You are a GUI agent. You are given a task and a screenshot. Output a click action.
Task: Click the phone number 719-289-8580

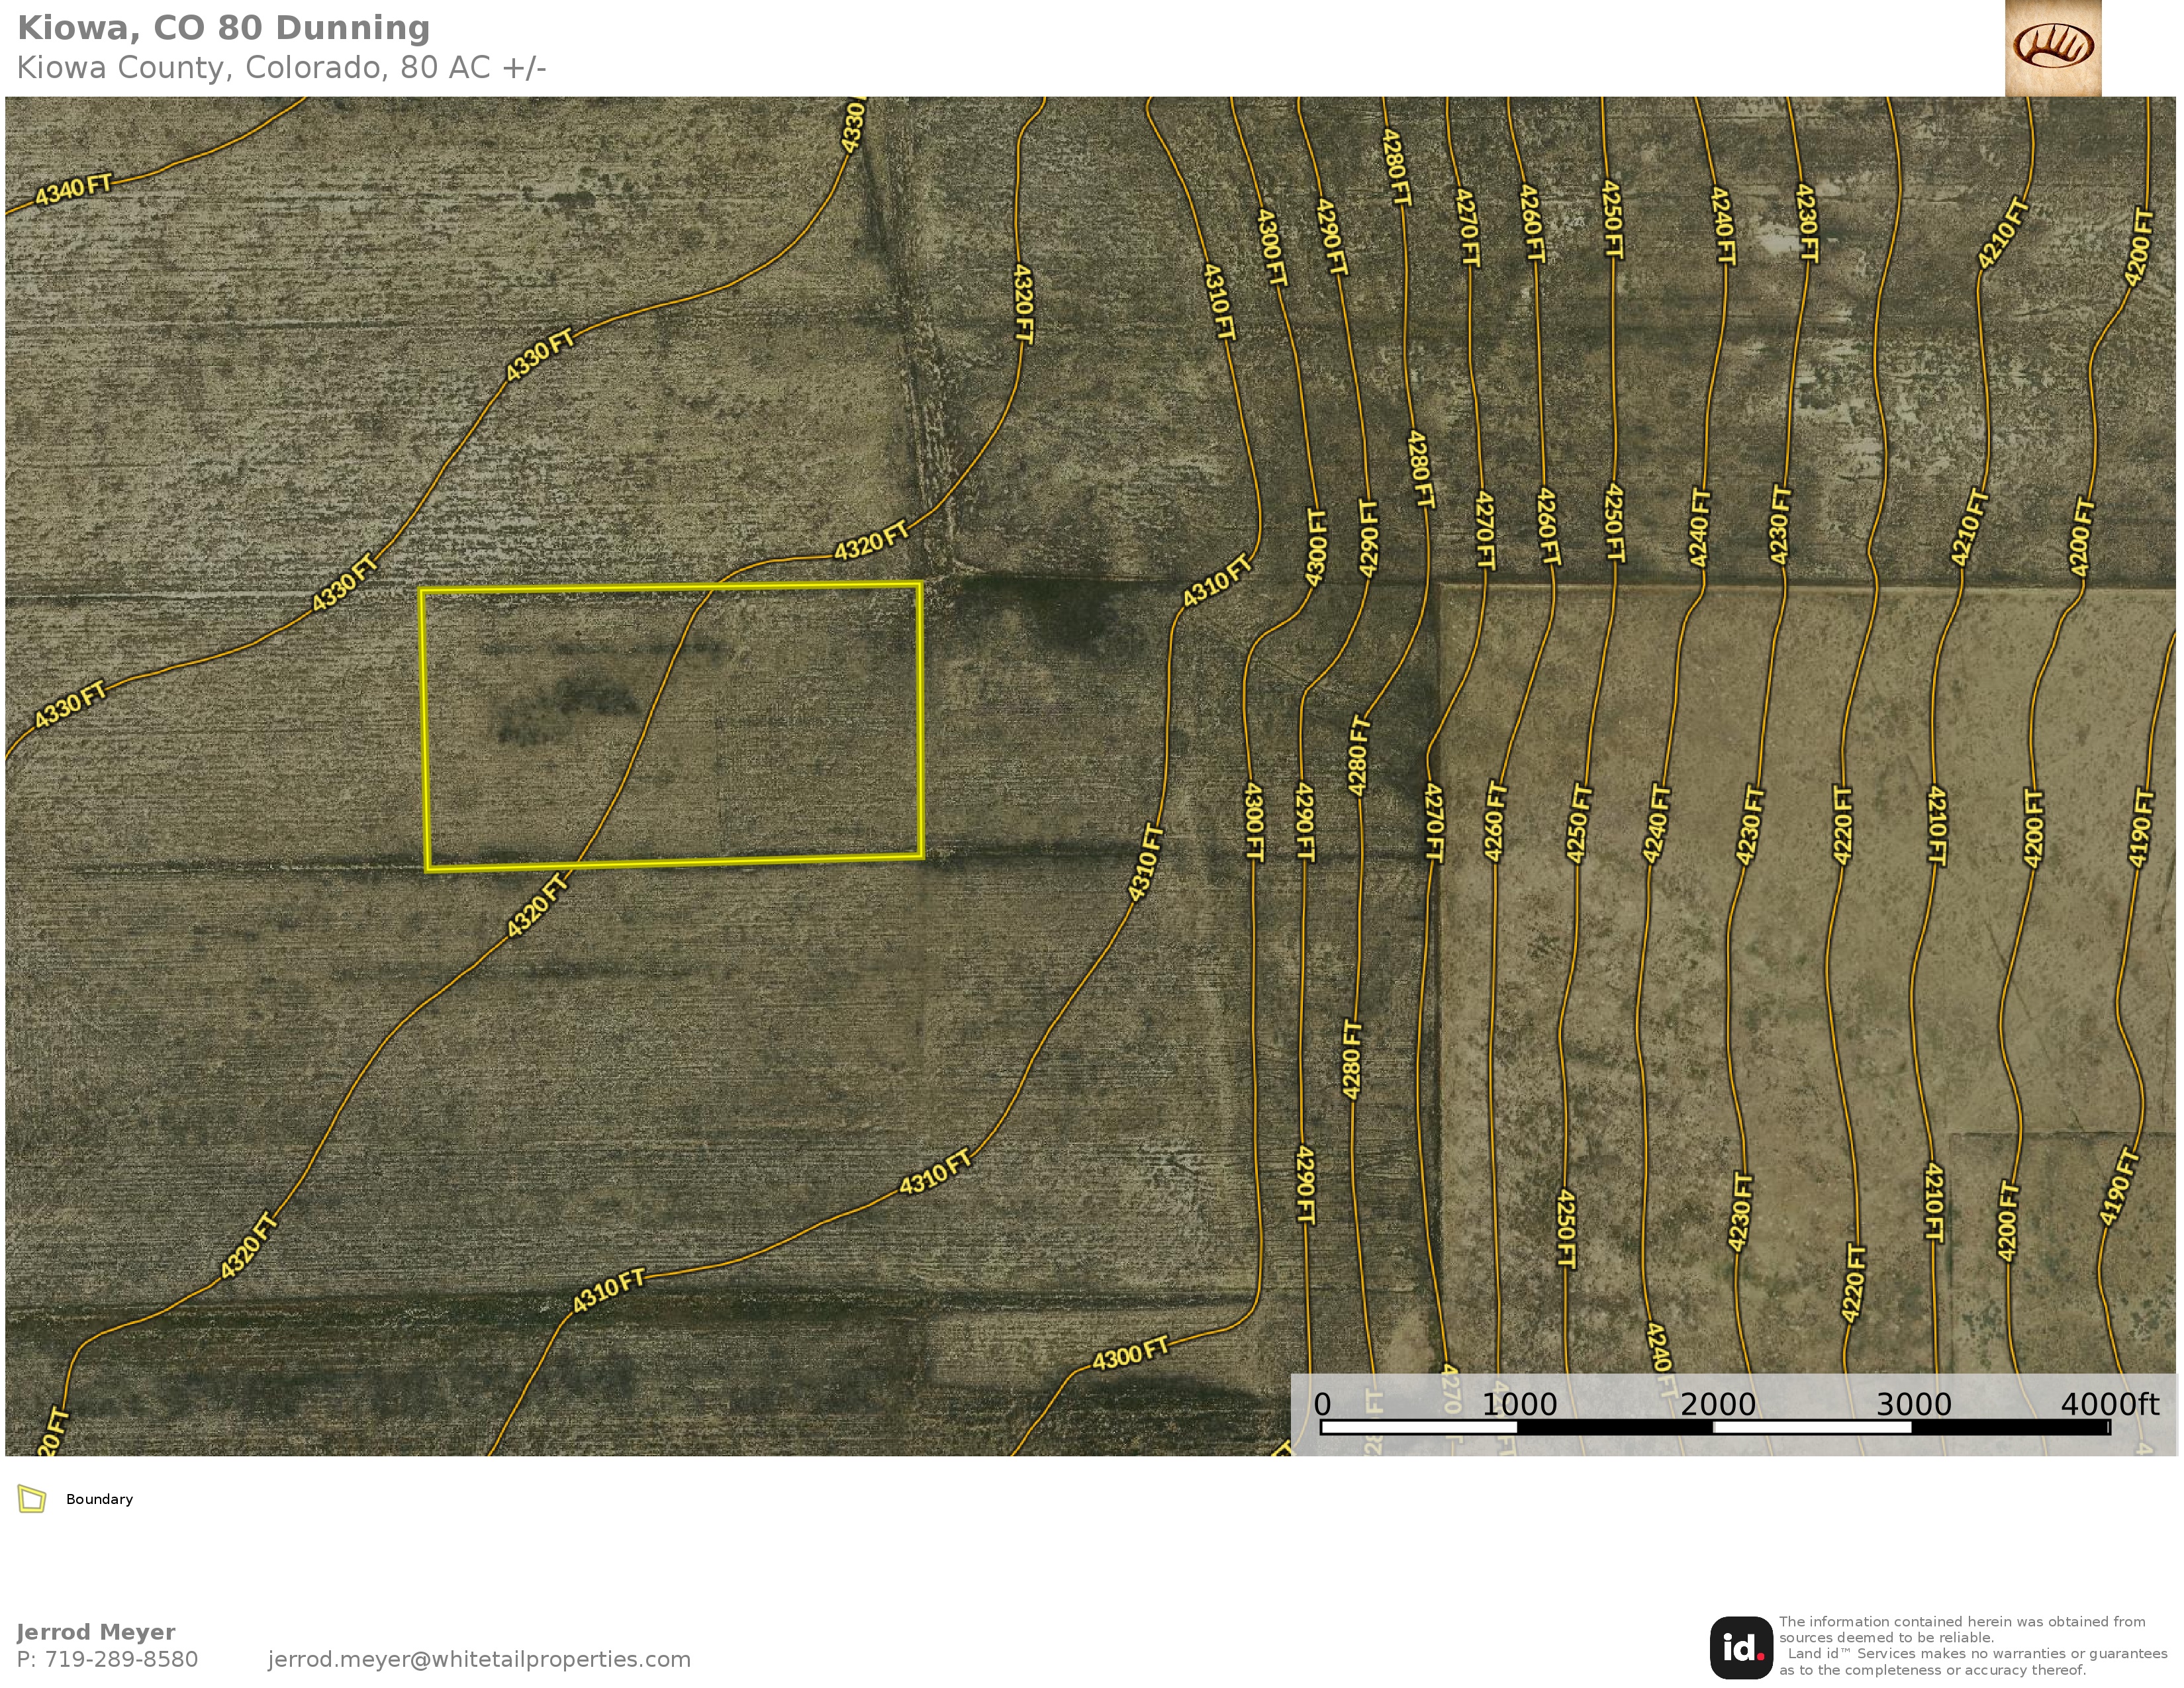(x=121, y=1659)
